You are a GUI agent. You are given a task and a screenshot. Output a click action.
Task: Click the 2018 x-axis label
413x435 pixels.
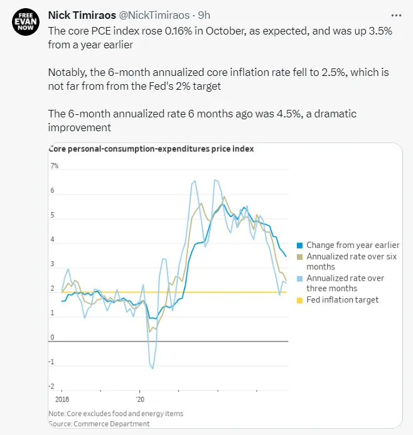coord(62,399)
